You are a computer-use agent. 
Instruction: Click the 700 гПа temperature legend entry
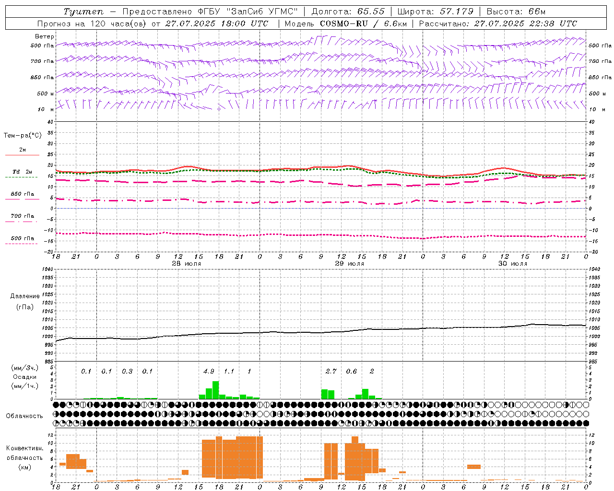[x=23, y=216]
